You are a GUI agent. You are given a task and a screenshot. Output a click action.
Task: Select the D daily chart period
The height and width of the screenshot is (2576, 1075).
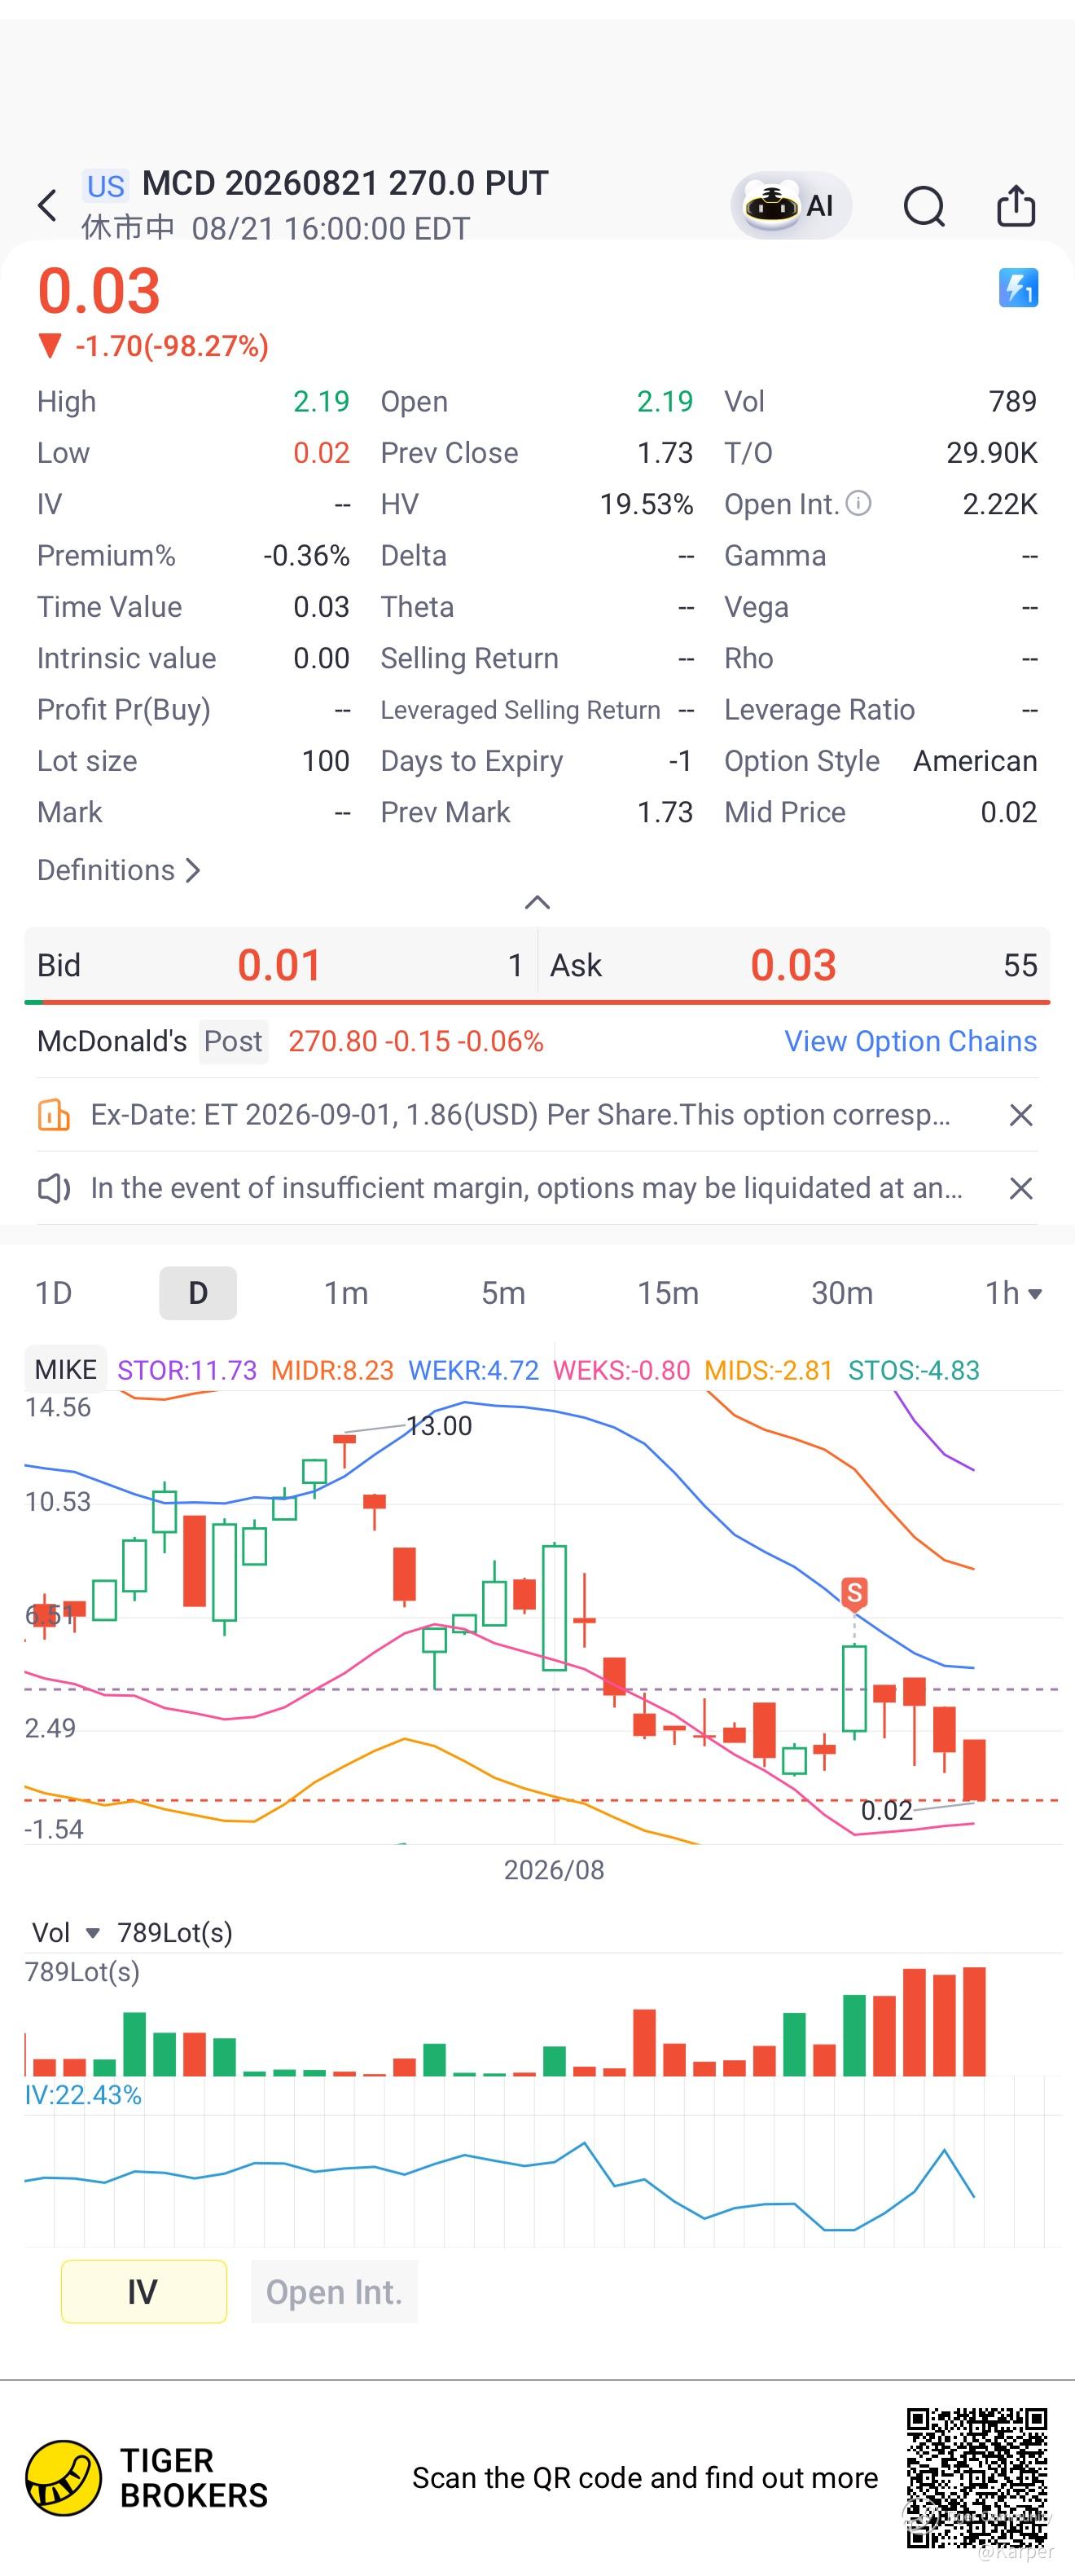198,1293
